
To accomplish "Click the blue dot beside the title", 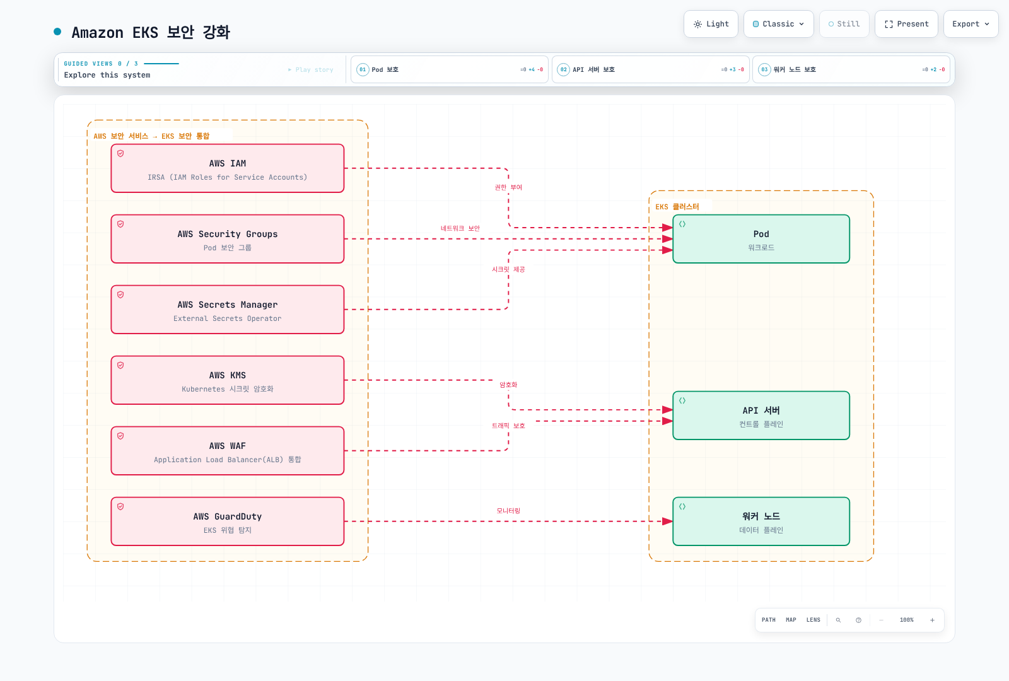I will (x=57, y=32).
